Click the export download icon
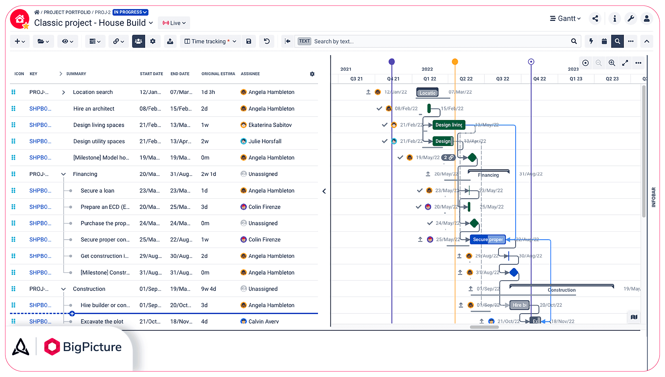 [x=170, y=41]
